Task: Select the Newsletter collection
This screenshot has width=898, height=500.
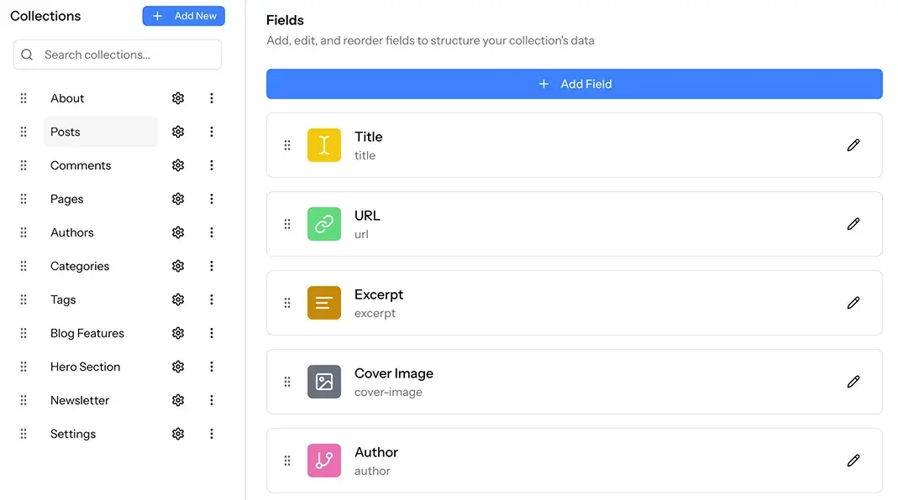Action: tap(101, 400)
